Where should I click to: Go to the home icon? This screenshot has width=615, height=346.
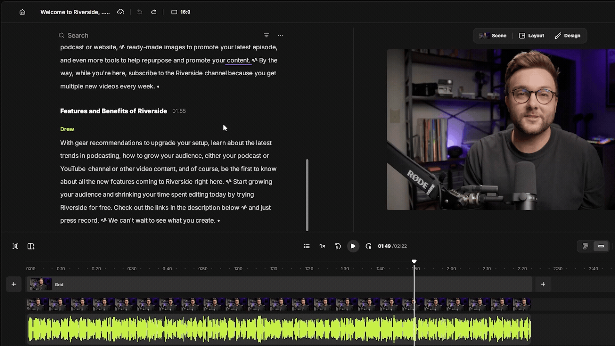(x=22, y=12)
